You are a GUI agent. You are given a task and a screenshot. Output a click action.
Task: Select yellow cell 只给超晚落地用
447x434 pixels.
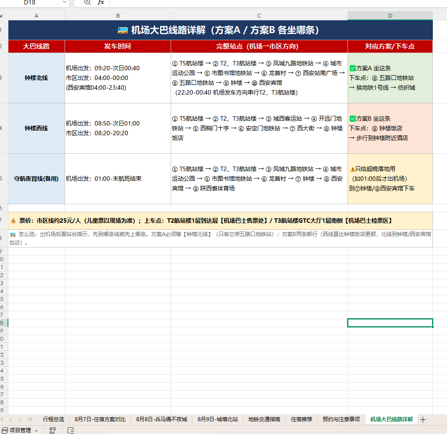tap(390, 179)
